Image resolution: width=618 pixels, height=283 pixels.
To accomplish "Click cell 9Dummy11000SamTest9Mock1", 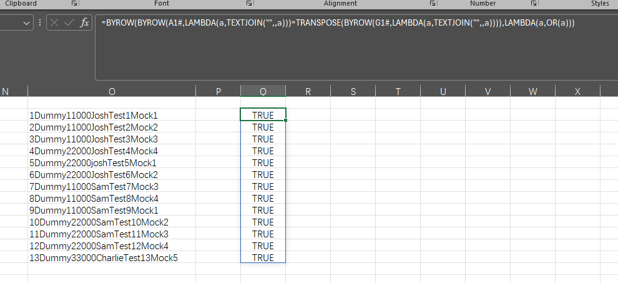I will tap(112, 210).
